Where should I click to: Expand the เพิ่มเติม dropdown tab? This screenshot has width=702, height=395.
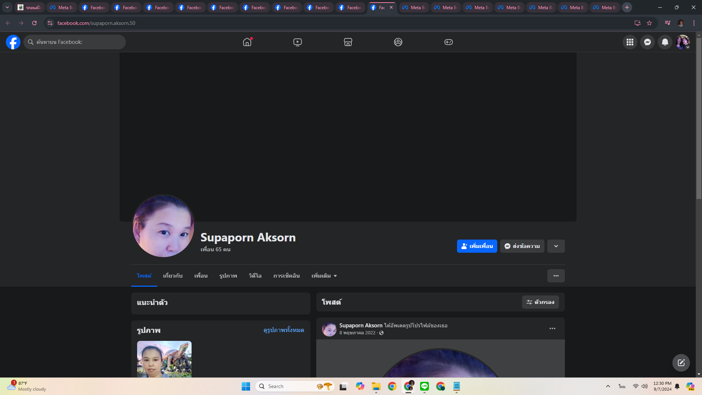(x=324, y=276)
